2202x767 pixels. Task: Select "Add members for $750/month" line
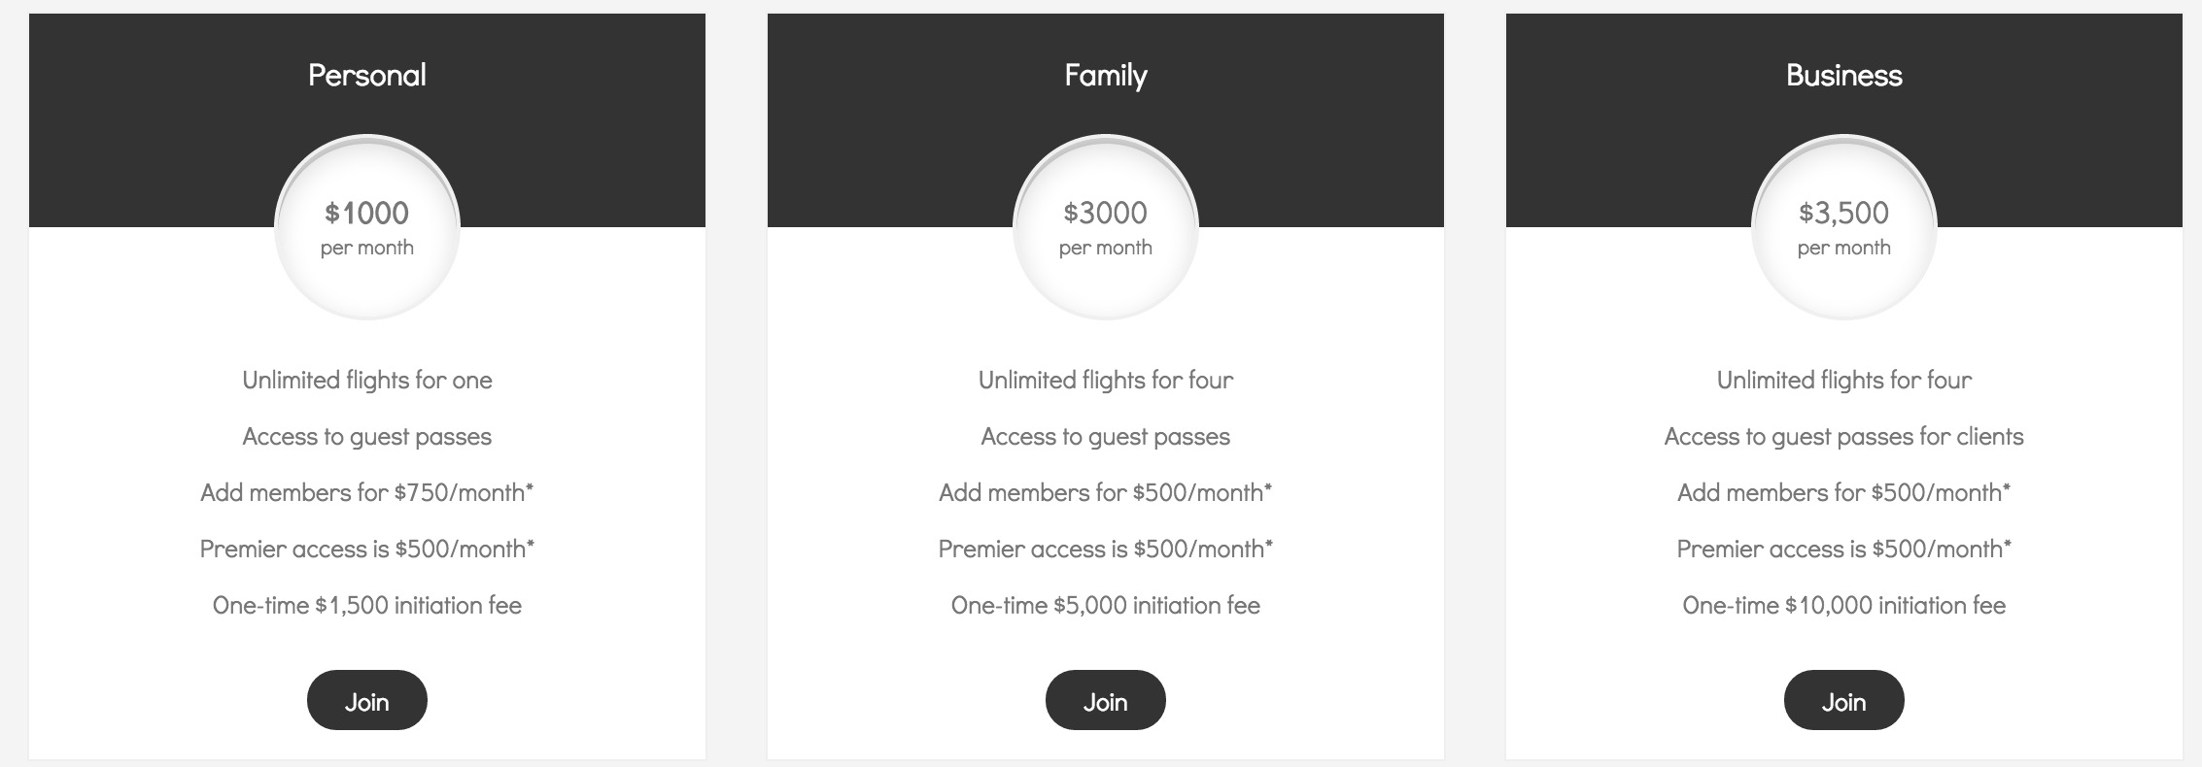[x=366, y=492]
